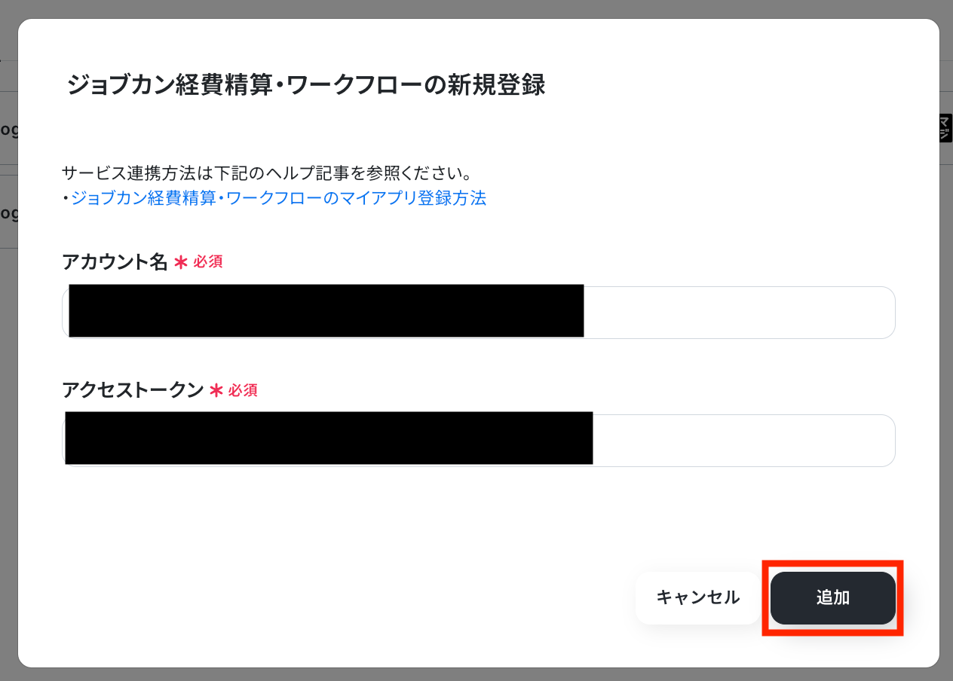
Task: Click the dialog title ジョブカン経費精算・ワークフローの新規登録
Action: [306, 85]
